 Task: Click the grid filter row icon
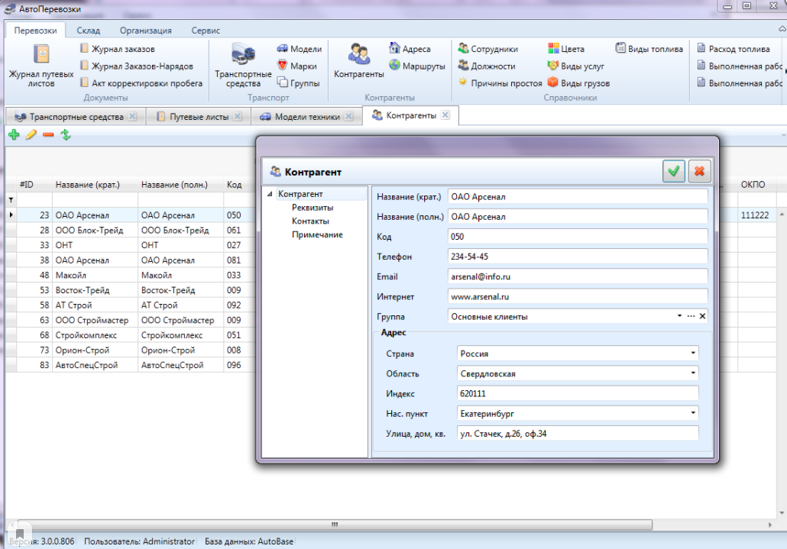(x=11, y=199)
